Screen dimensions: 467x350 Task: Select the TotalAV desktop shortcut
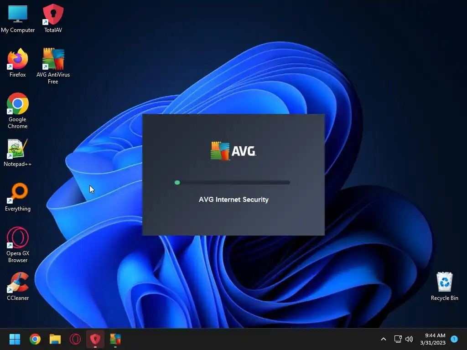[x=53, y=18]
